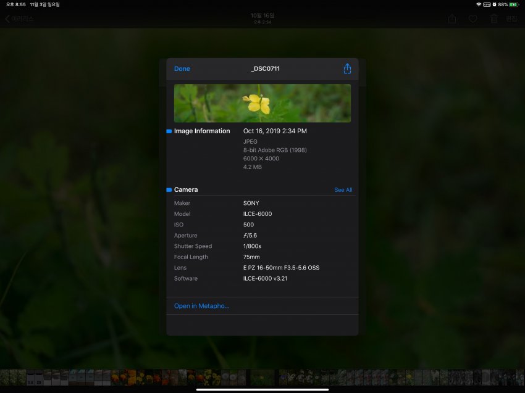Select the ILCE-6000 v3.21 software value
The width and height of the screenshot is (525, 393).
(265, 278)
